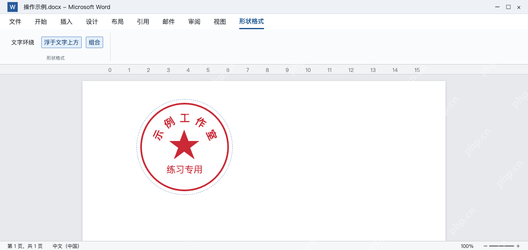Close the Word window

[519, 7]
